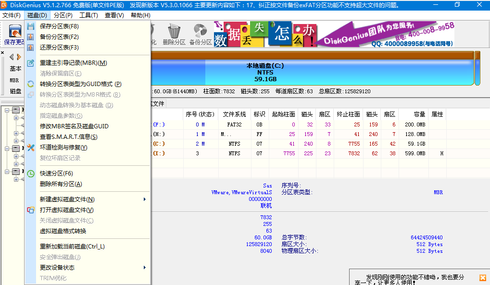The width and height of the screenshot is (490, 285).
Task: Choose 备份分区表(F2) menu entry
Action: (59, 37)
